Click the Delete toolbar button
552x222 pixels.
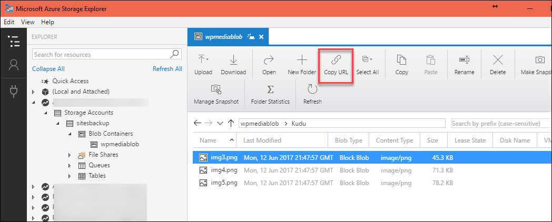pos(498,65)
